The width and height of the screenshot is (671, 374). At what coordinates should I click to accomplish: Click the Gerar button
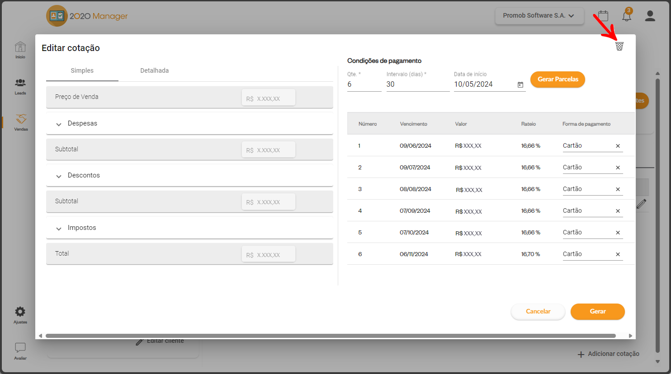598,311
